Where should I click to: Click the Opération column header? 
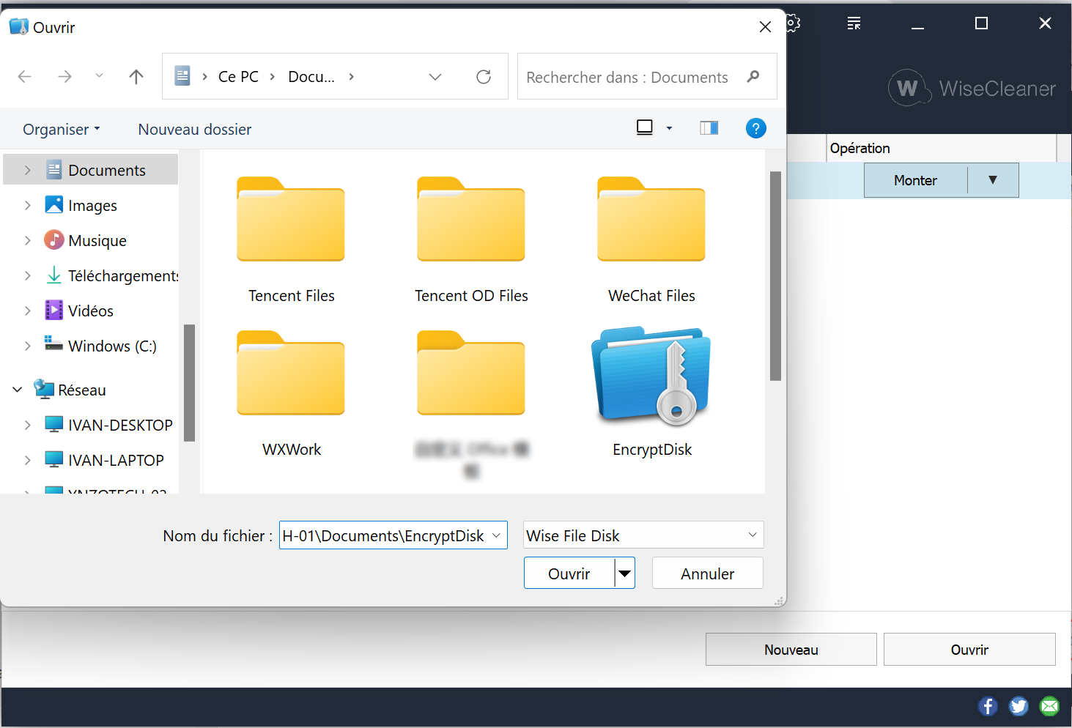click(x=942, y=148)
